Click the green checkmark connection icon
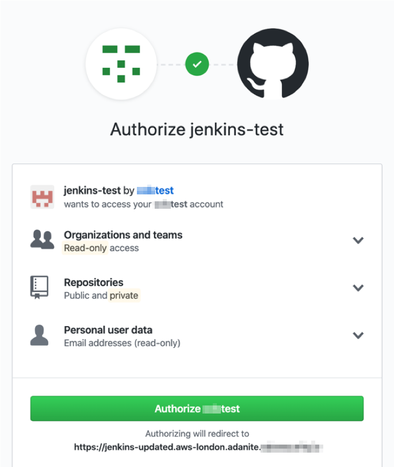The width and height of the screenshot is (394, 467). [x=197, y=64]
